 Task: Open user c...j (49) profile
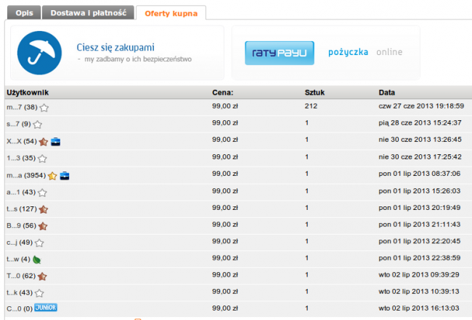20,243
